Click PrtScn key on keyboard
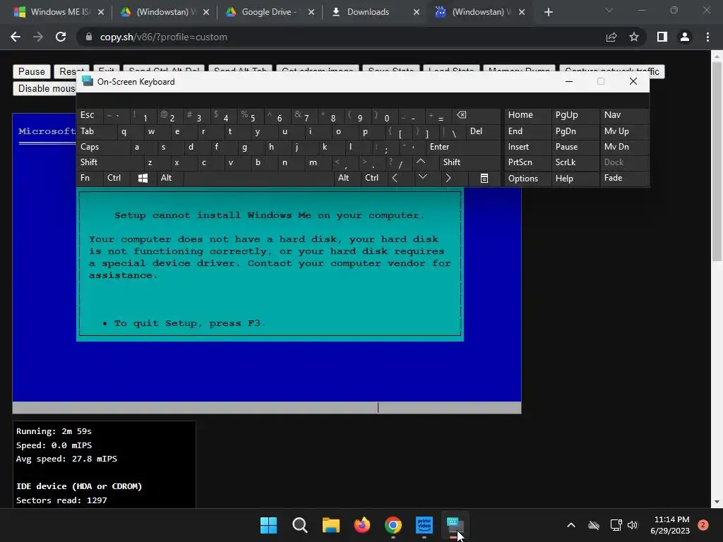Image resolution: width=723 pixels, height=542 pixels. click(527, 162)
